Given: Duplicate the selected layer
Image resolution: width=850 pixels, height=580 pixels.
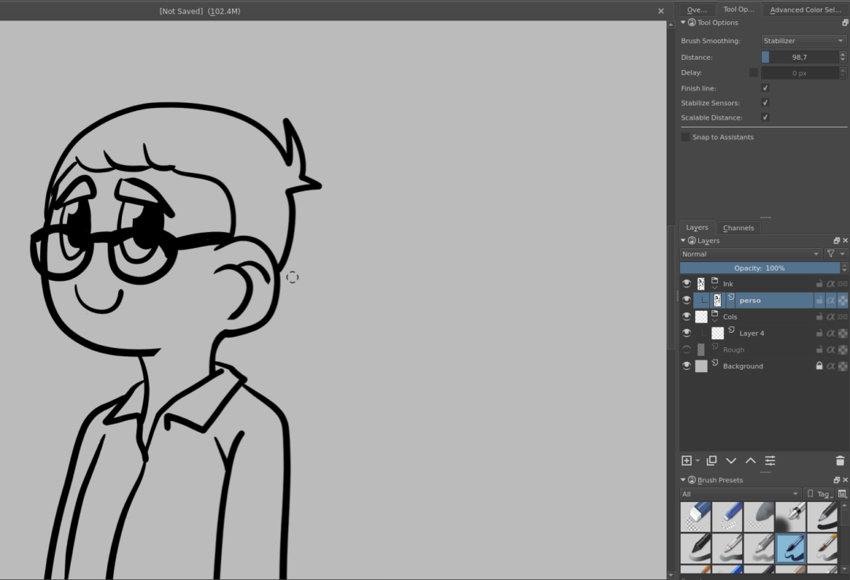Looking at the screenshot, I should tap(711, 460).
